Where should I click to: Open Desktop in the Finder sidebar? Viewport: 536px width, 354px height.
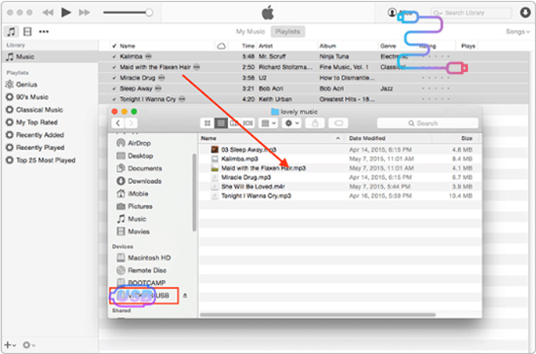coord(134,156)
